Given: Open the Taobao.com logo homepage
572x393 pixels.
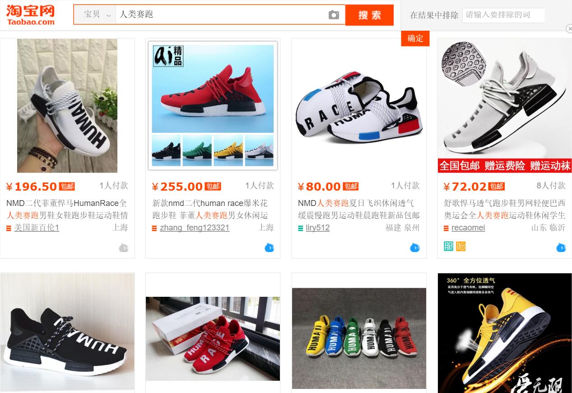Looking at the screenshot, I should [30, 14].
